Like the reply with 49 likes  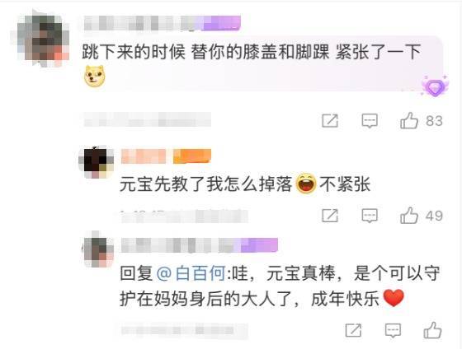point(409,216)
